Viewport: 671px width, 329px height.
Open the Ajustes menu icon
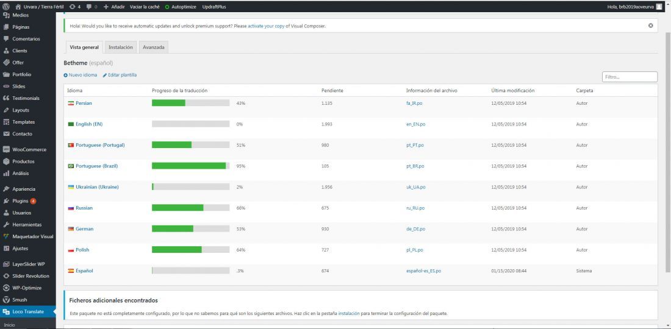pyautogui.click(x=6, y=248)
